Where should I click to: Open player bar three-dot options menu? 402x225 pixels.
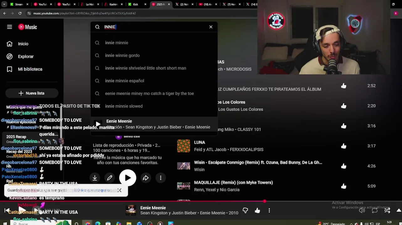click(x=269, y=211)
